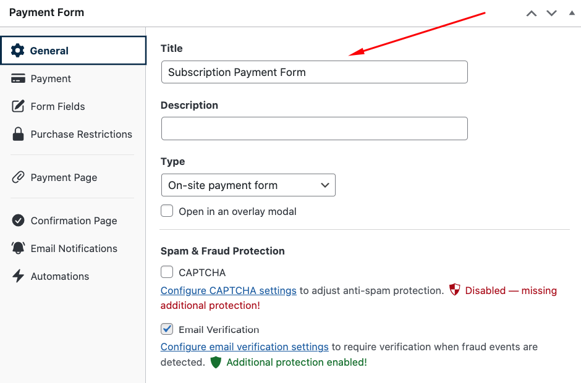Open the Email Notifications tab
The width and height of the screenshot is (581, 383).
click(74, 248)
